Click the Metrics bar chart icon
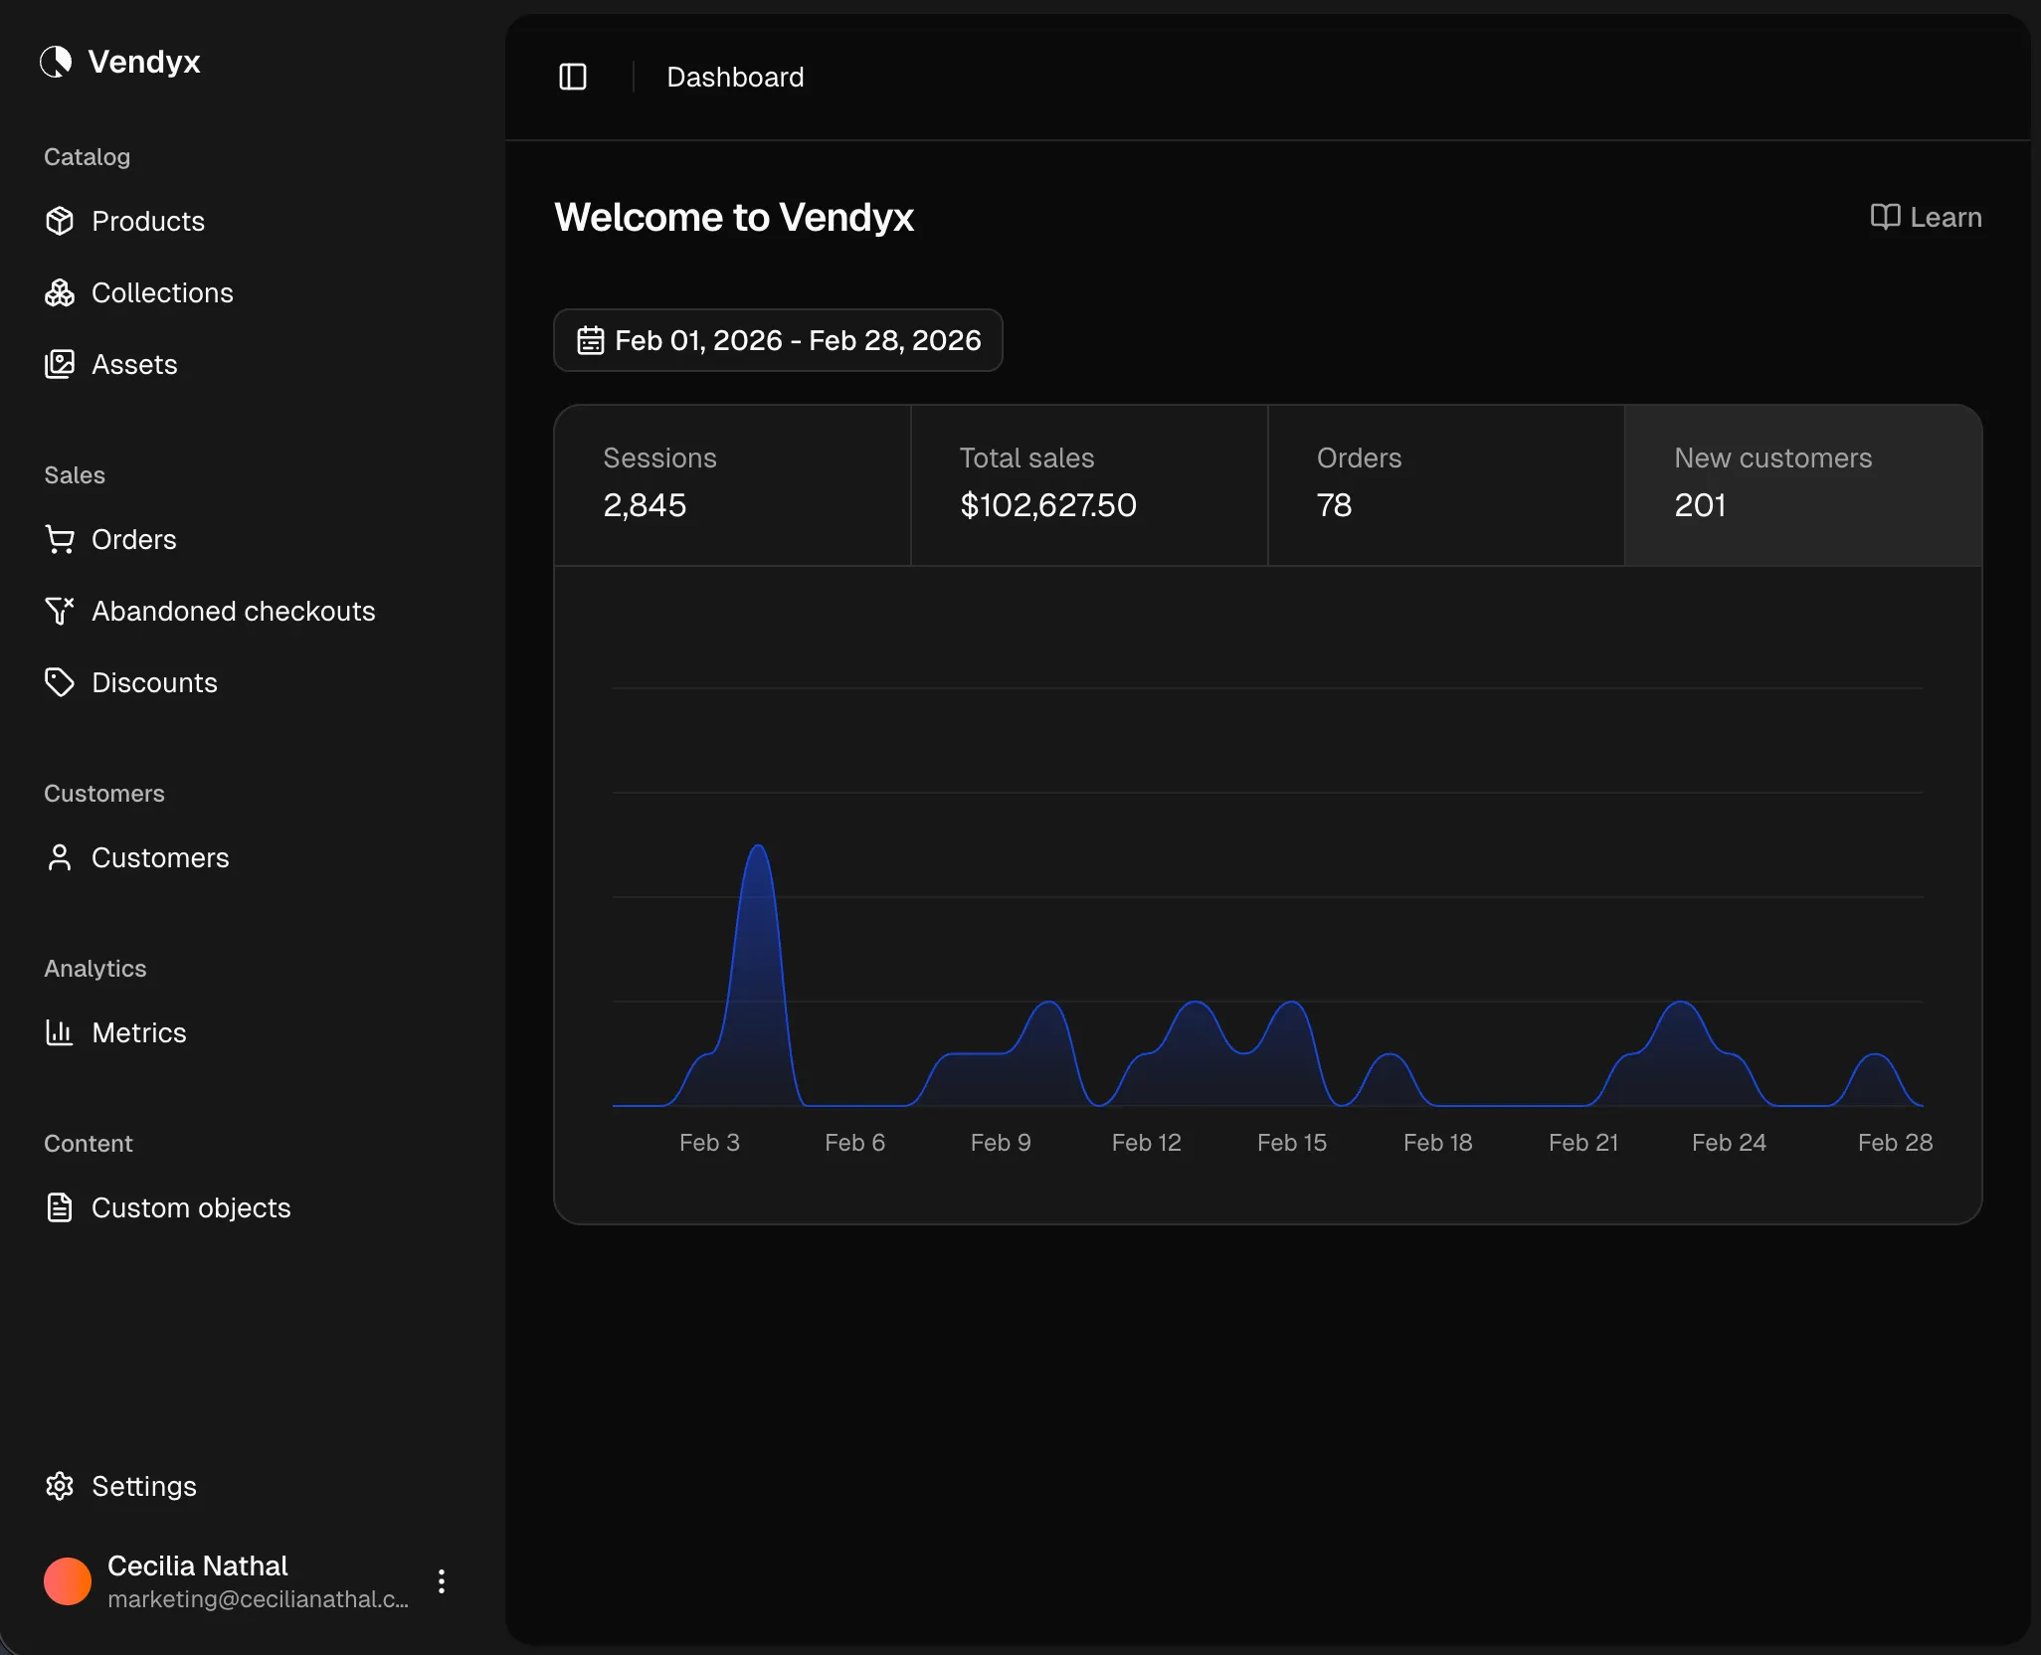 pyautogui.click(x=60, y=1032)
